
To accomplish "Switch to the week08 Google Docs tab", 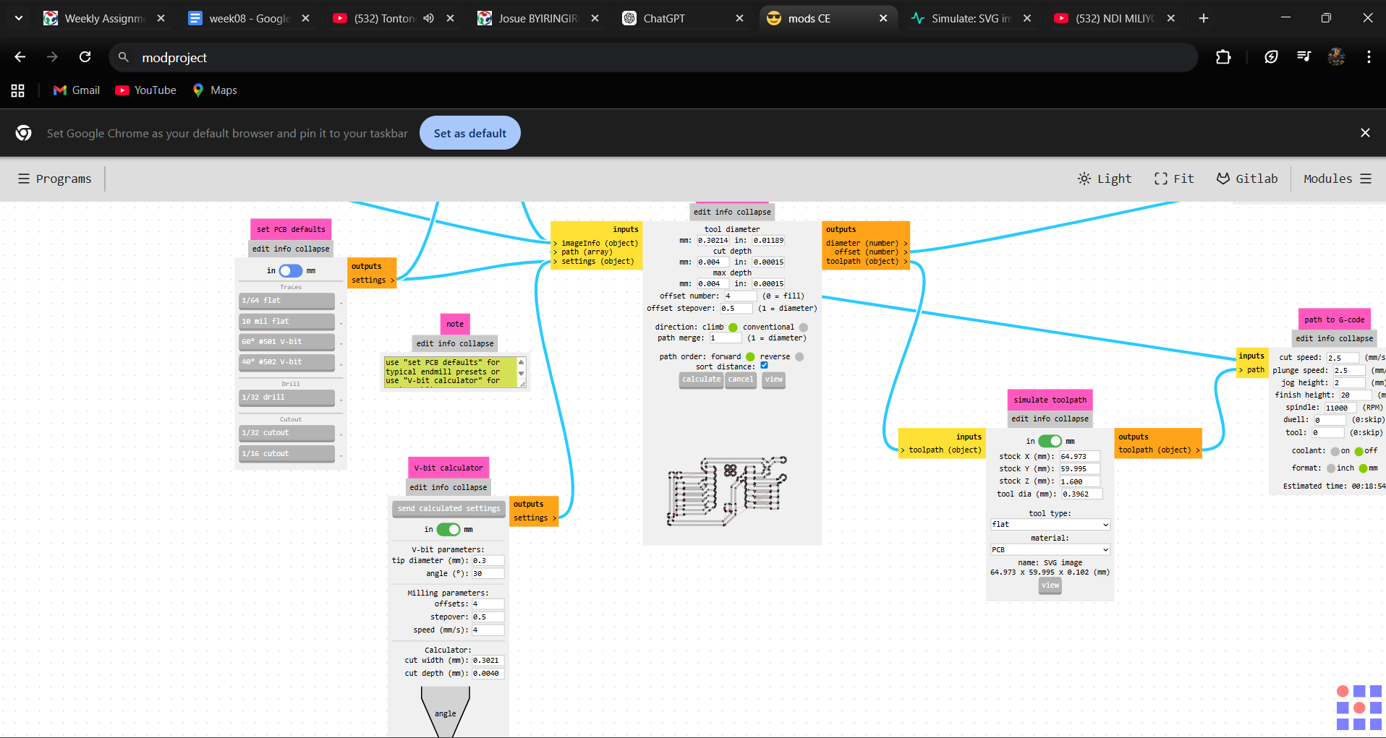I will [249, 18].
